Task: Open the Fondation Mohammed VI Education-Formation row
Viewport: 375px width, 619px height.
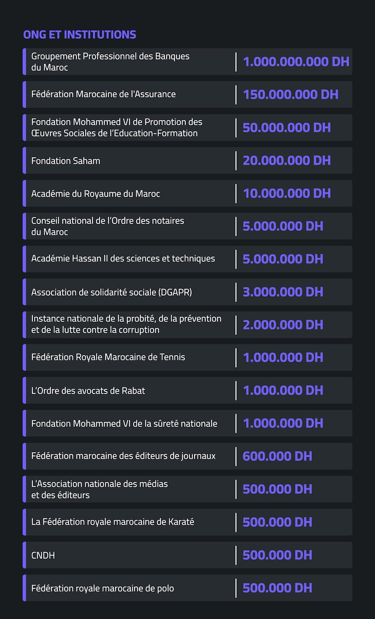Action: [x=117, y=128]
